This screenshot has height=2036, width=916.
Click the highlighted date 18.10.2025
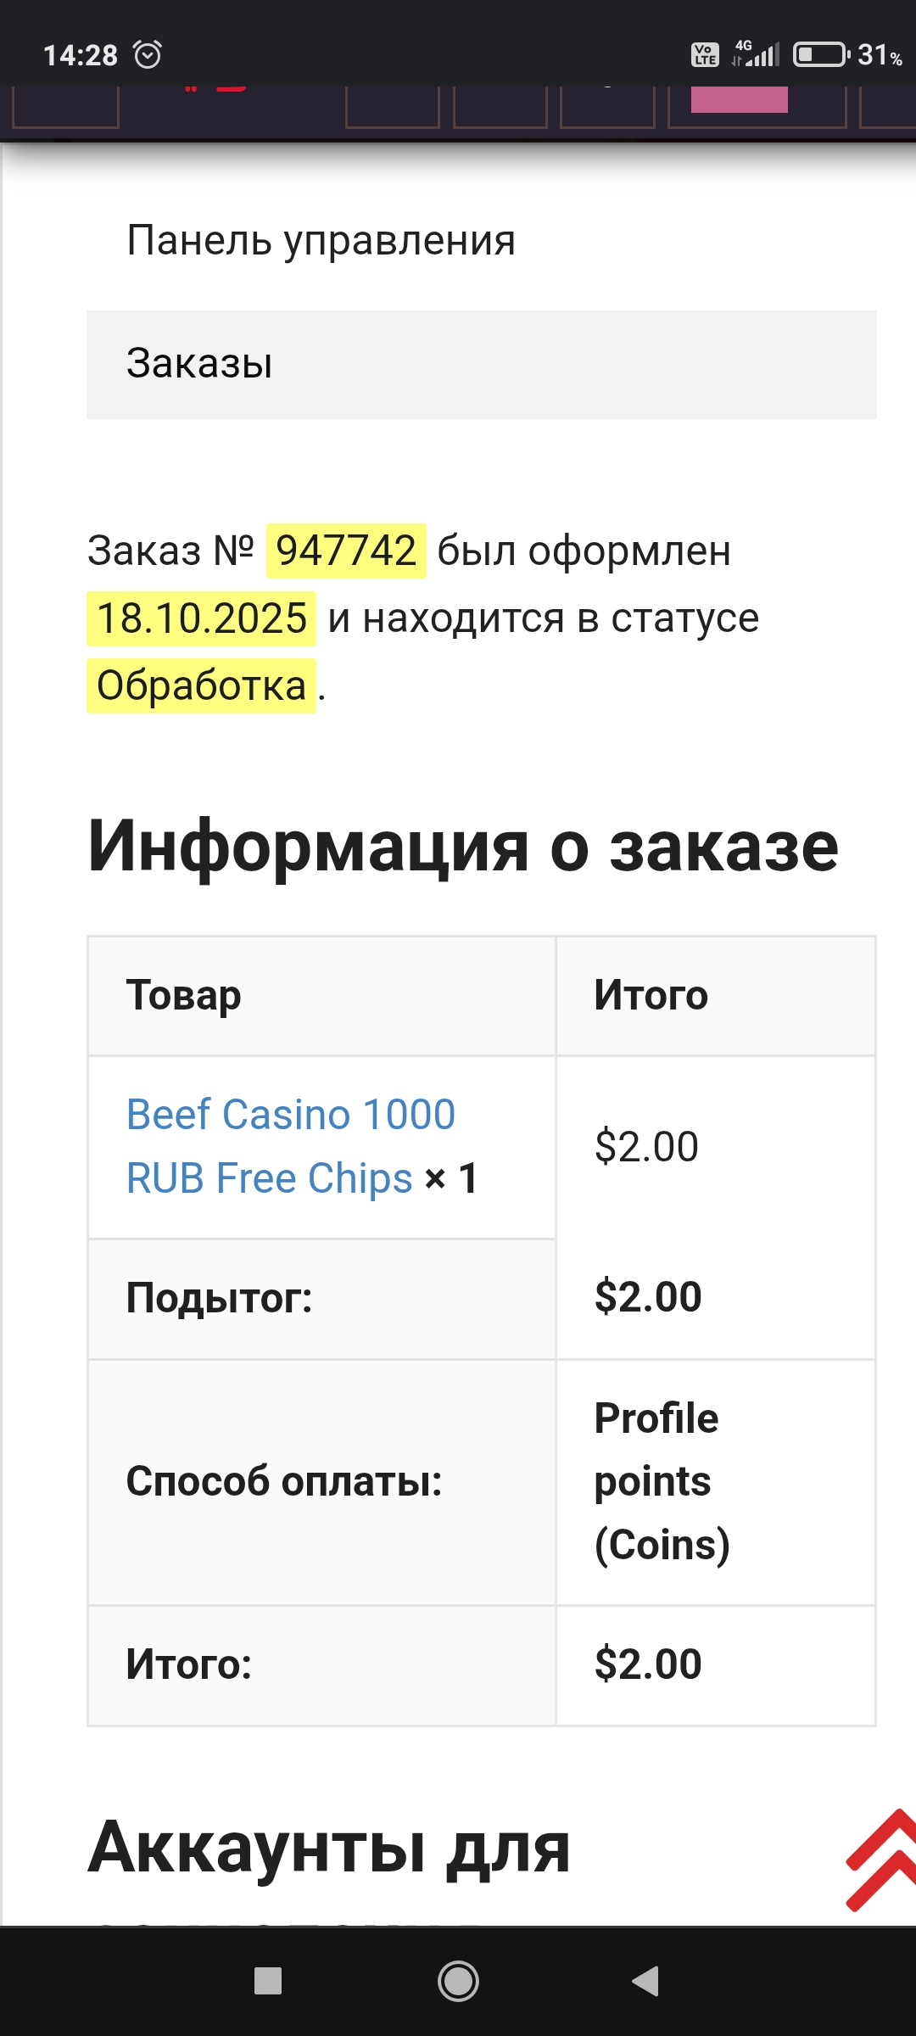(x=202, y=618)
